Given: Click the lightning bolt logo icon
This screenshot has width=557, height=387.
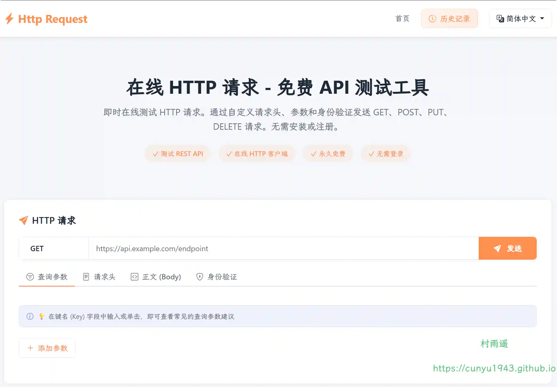Looking at the screenshot, I should (9, 19).
